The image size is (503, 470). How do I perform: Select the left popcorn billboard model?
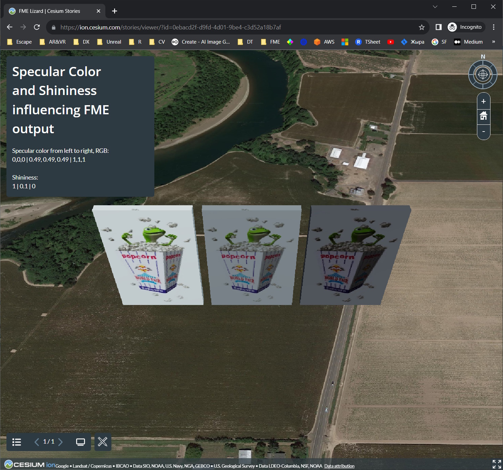(148, 255)
